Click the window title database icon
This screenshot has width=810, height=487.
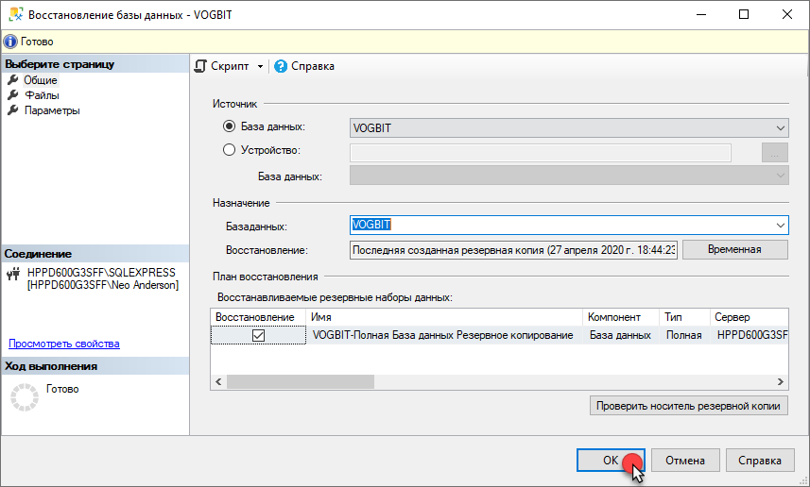tap(16, 14)
